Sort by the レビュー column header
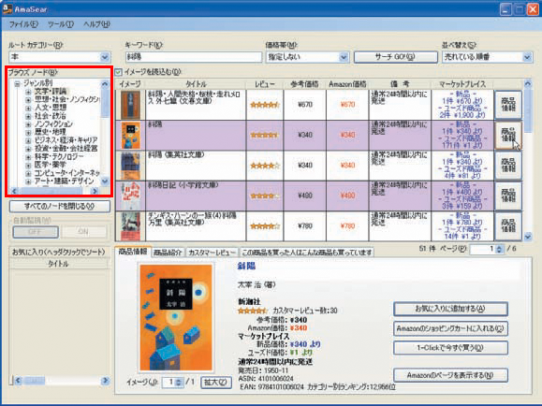This screenshot has height=406, width=542. tap(265, 84)
